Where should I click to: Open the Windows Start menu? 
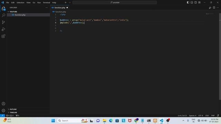(53, 121)
